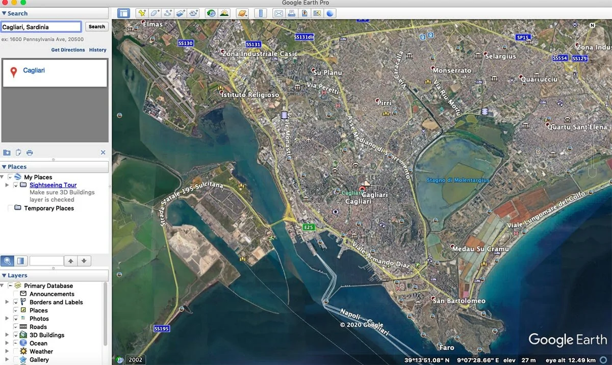Click the Search button

coord(96,27)
